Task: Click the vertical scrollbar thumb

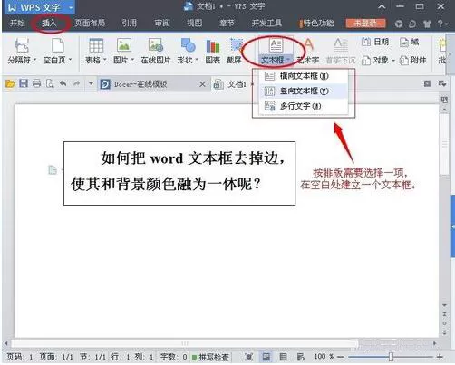Action: 444,144
